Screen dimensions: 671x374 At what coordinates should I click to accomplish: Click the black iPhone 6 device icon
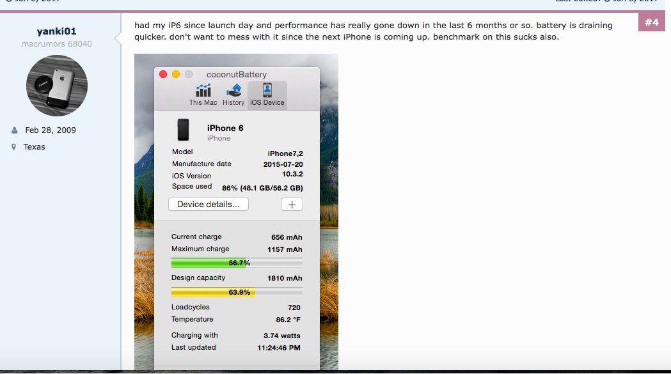click(x=183, y=130)
